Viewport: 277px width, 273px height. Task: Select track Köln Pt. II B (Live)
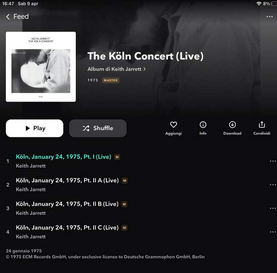pos(67,204)
